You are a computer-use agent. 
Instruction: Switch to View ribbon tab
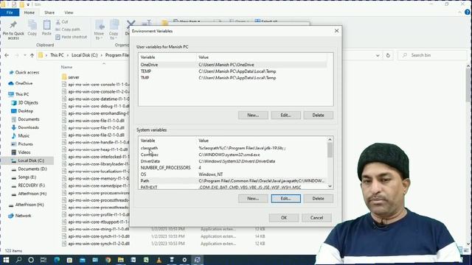point(69,13)
